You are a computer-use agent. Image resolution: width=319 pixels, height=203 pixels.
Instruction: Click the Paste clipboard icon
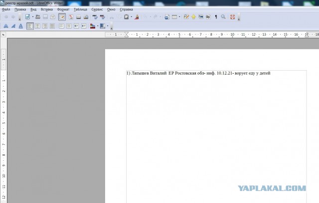126,17
